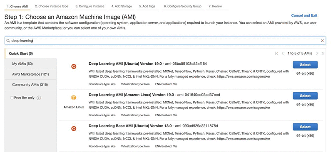Viewport: 333px width, 152px height.
Task: Click 64-bit (x86) under the Base AMI Select
Action: point(305,135)
